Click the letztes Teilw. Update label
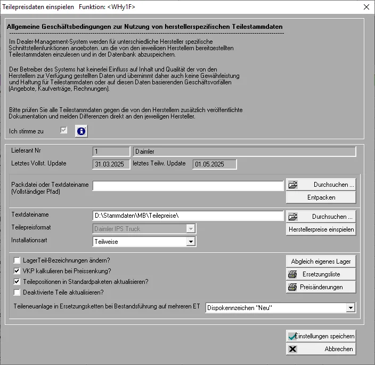Viewport: 375px width, 365px height. click(159, 163)
